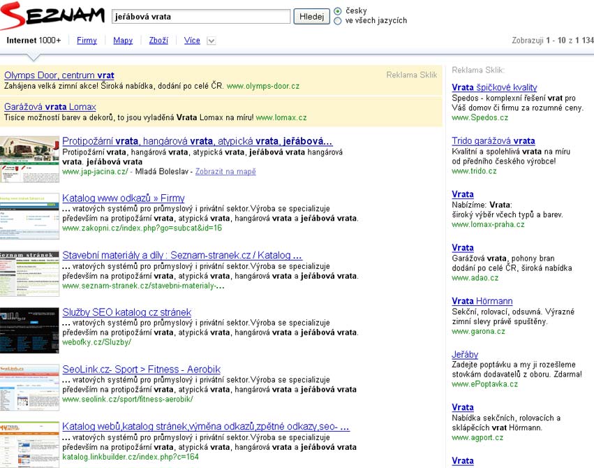Screen dimensions: 594x468
Task: Open the Protipožární vrata, hangárová vrata result
Action: 198,141
